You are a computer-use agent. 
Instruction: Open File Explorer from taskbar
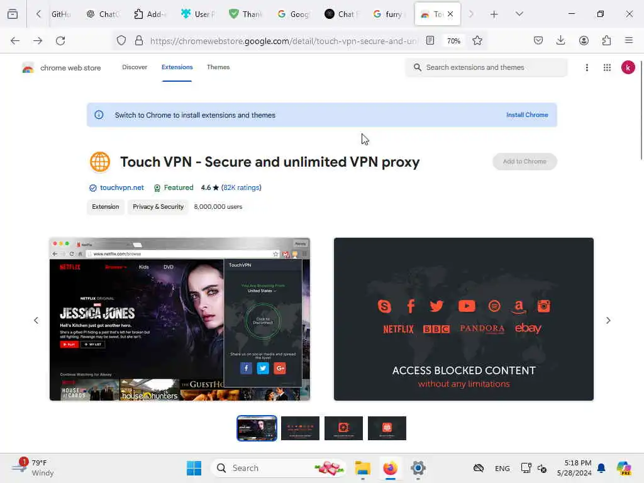click(363, 468)
